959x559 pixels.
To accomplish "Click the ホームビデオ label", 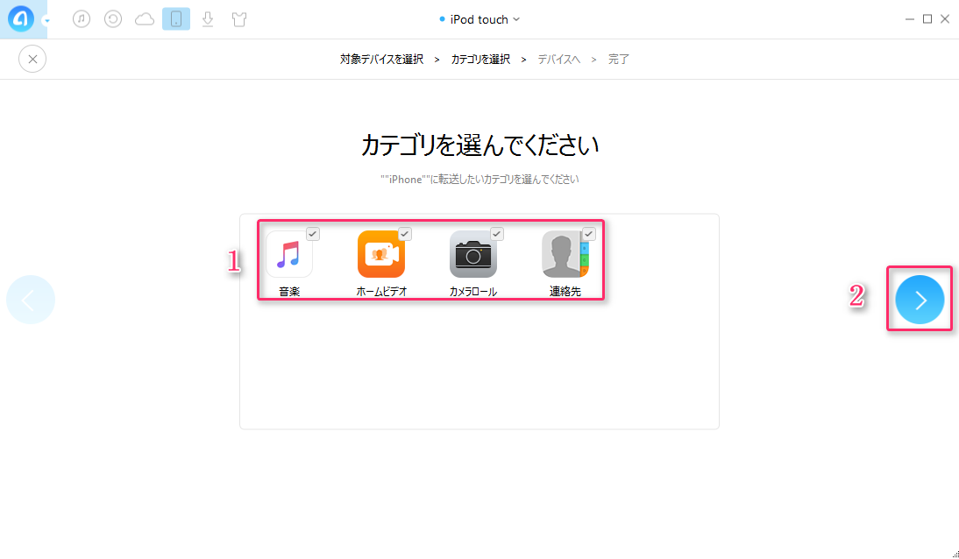I will [381, 292].
